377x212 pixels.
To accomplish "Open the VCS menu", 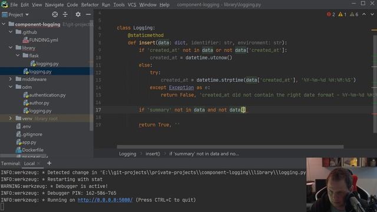I will (132, 5).
